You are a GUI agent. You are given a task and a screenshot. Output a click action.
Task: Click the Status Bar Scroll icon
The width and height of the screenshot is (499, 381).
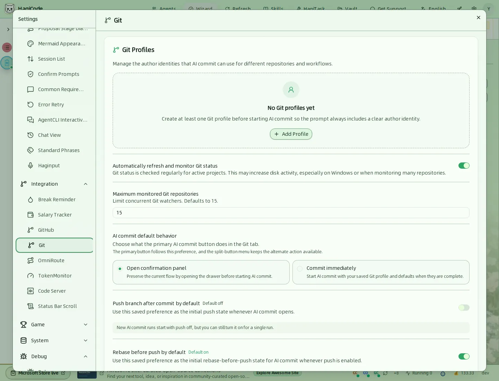tap(30, 306)
